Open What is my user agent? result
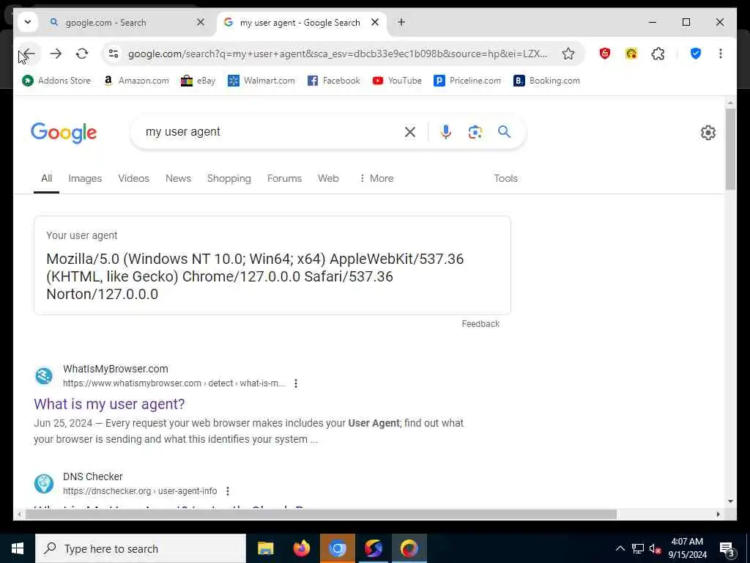This screenshot has width=750, height=563. 109,404
